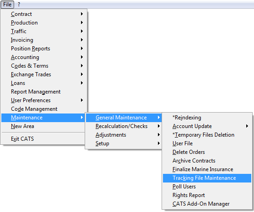Viewport: 254px width, 212px height.
Task: Choose New Area
Action: (43, 126)
